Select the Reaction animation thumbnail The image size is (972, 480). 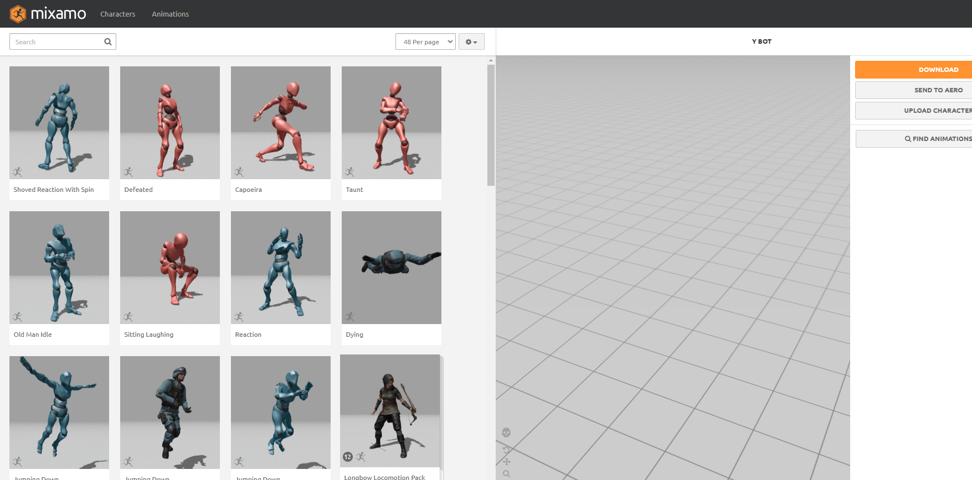click(x=281, y=268)
